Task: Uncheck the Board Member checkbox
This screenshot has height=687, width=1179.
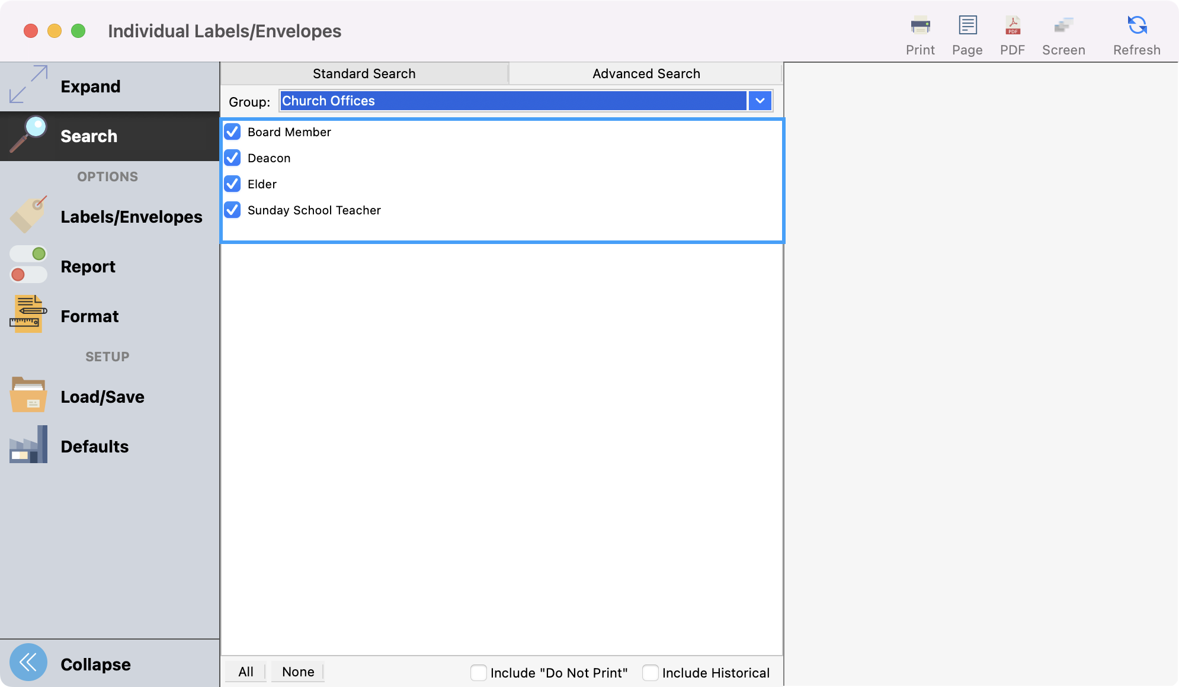Action: (232, 131)
